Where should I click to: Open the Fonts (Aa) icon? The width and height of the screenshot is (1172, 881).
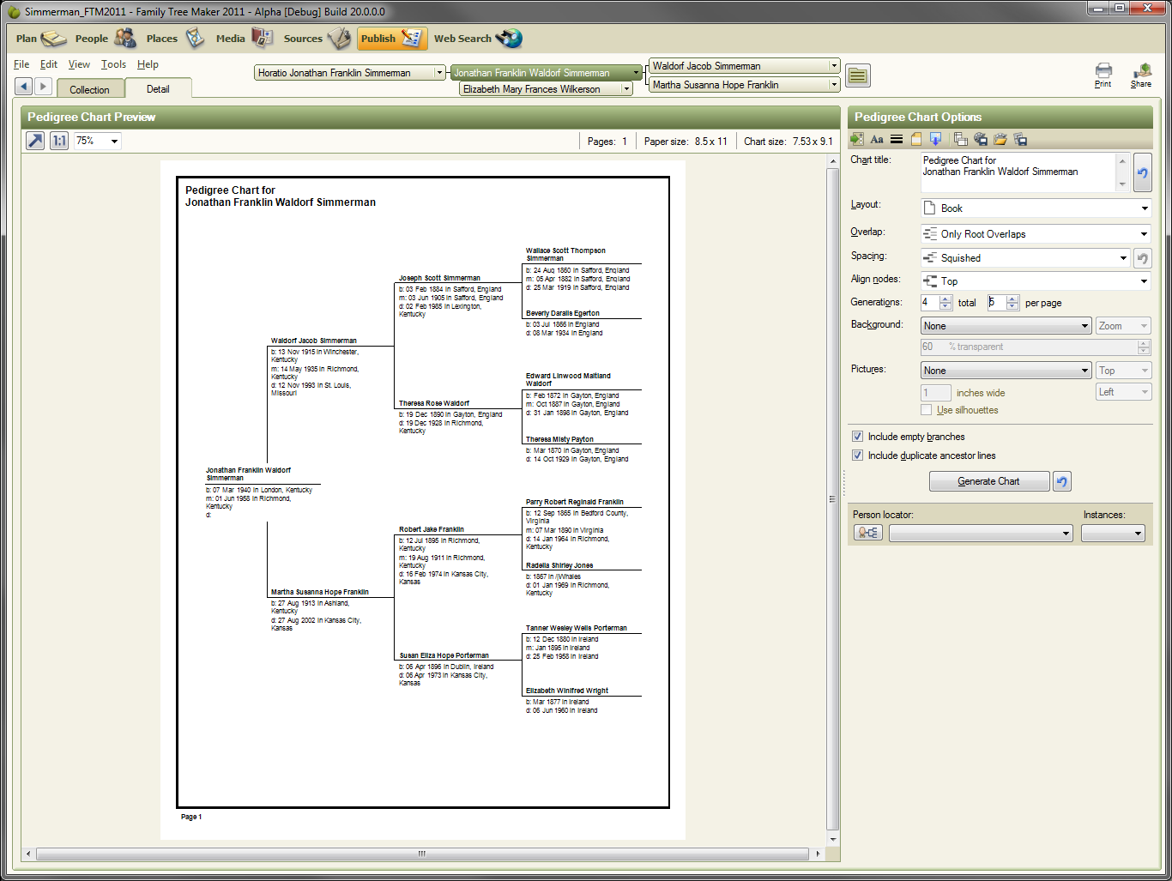click(877, 139)
